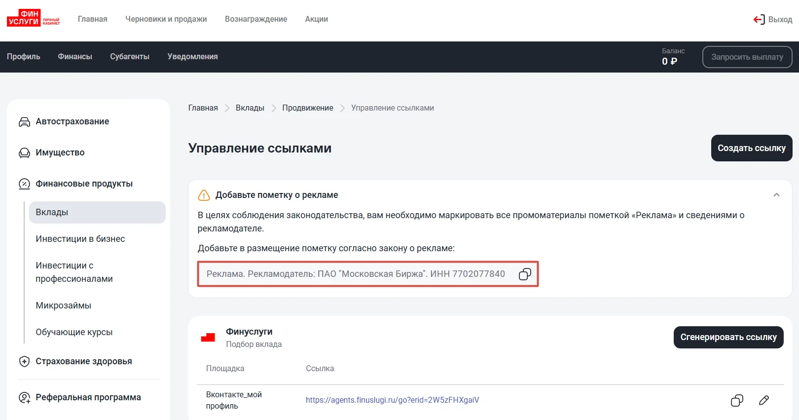The height and width of the screenshot is (420, 799).
Task: Click the sofa icon next to Имущество
Action: point(24,153)
